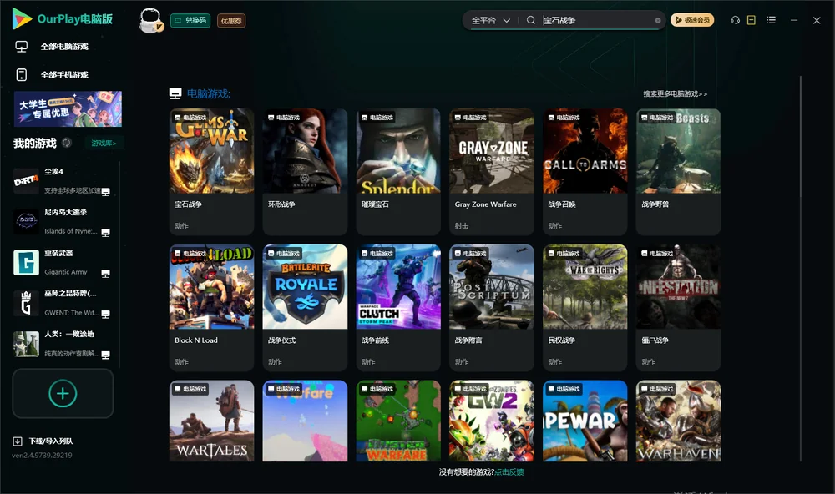Open 尼内岛大逃杀 in my games list
This screenshot has height=494, width=835.
(63, 221)
